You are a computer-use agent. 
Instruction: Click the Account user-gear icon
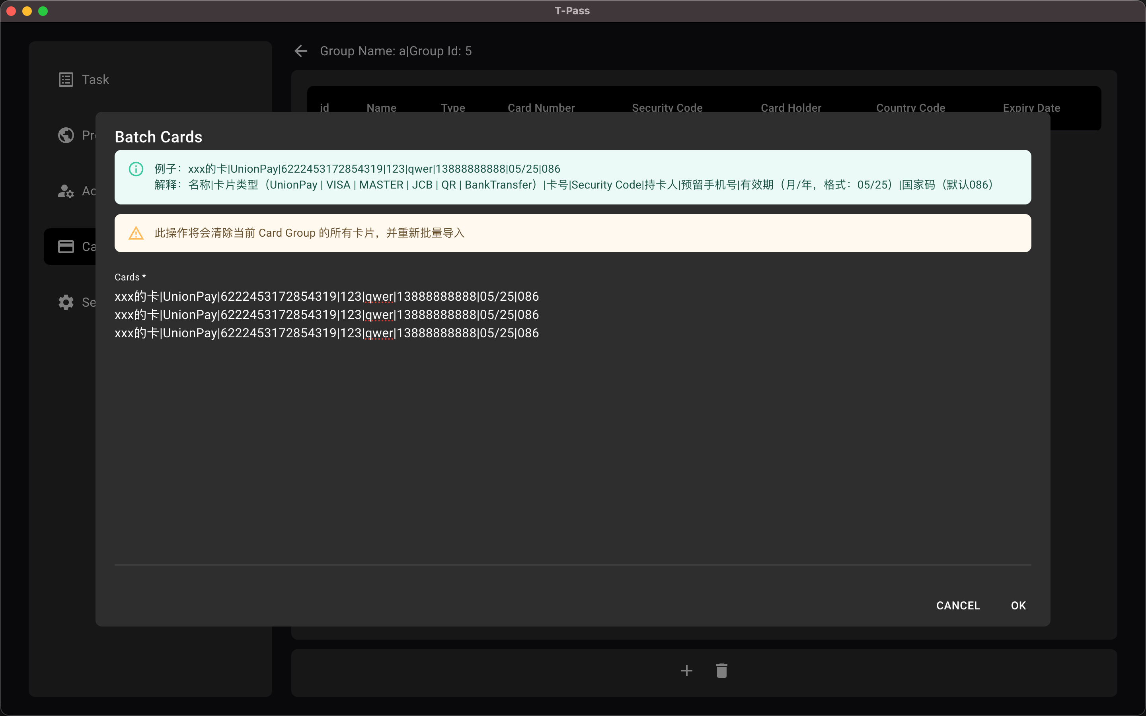pyautogui.click(x=66, y=191)
